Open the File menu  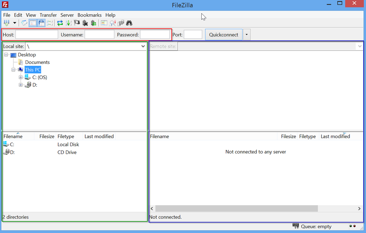6,15
